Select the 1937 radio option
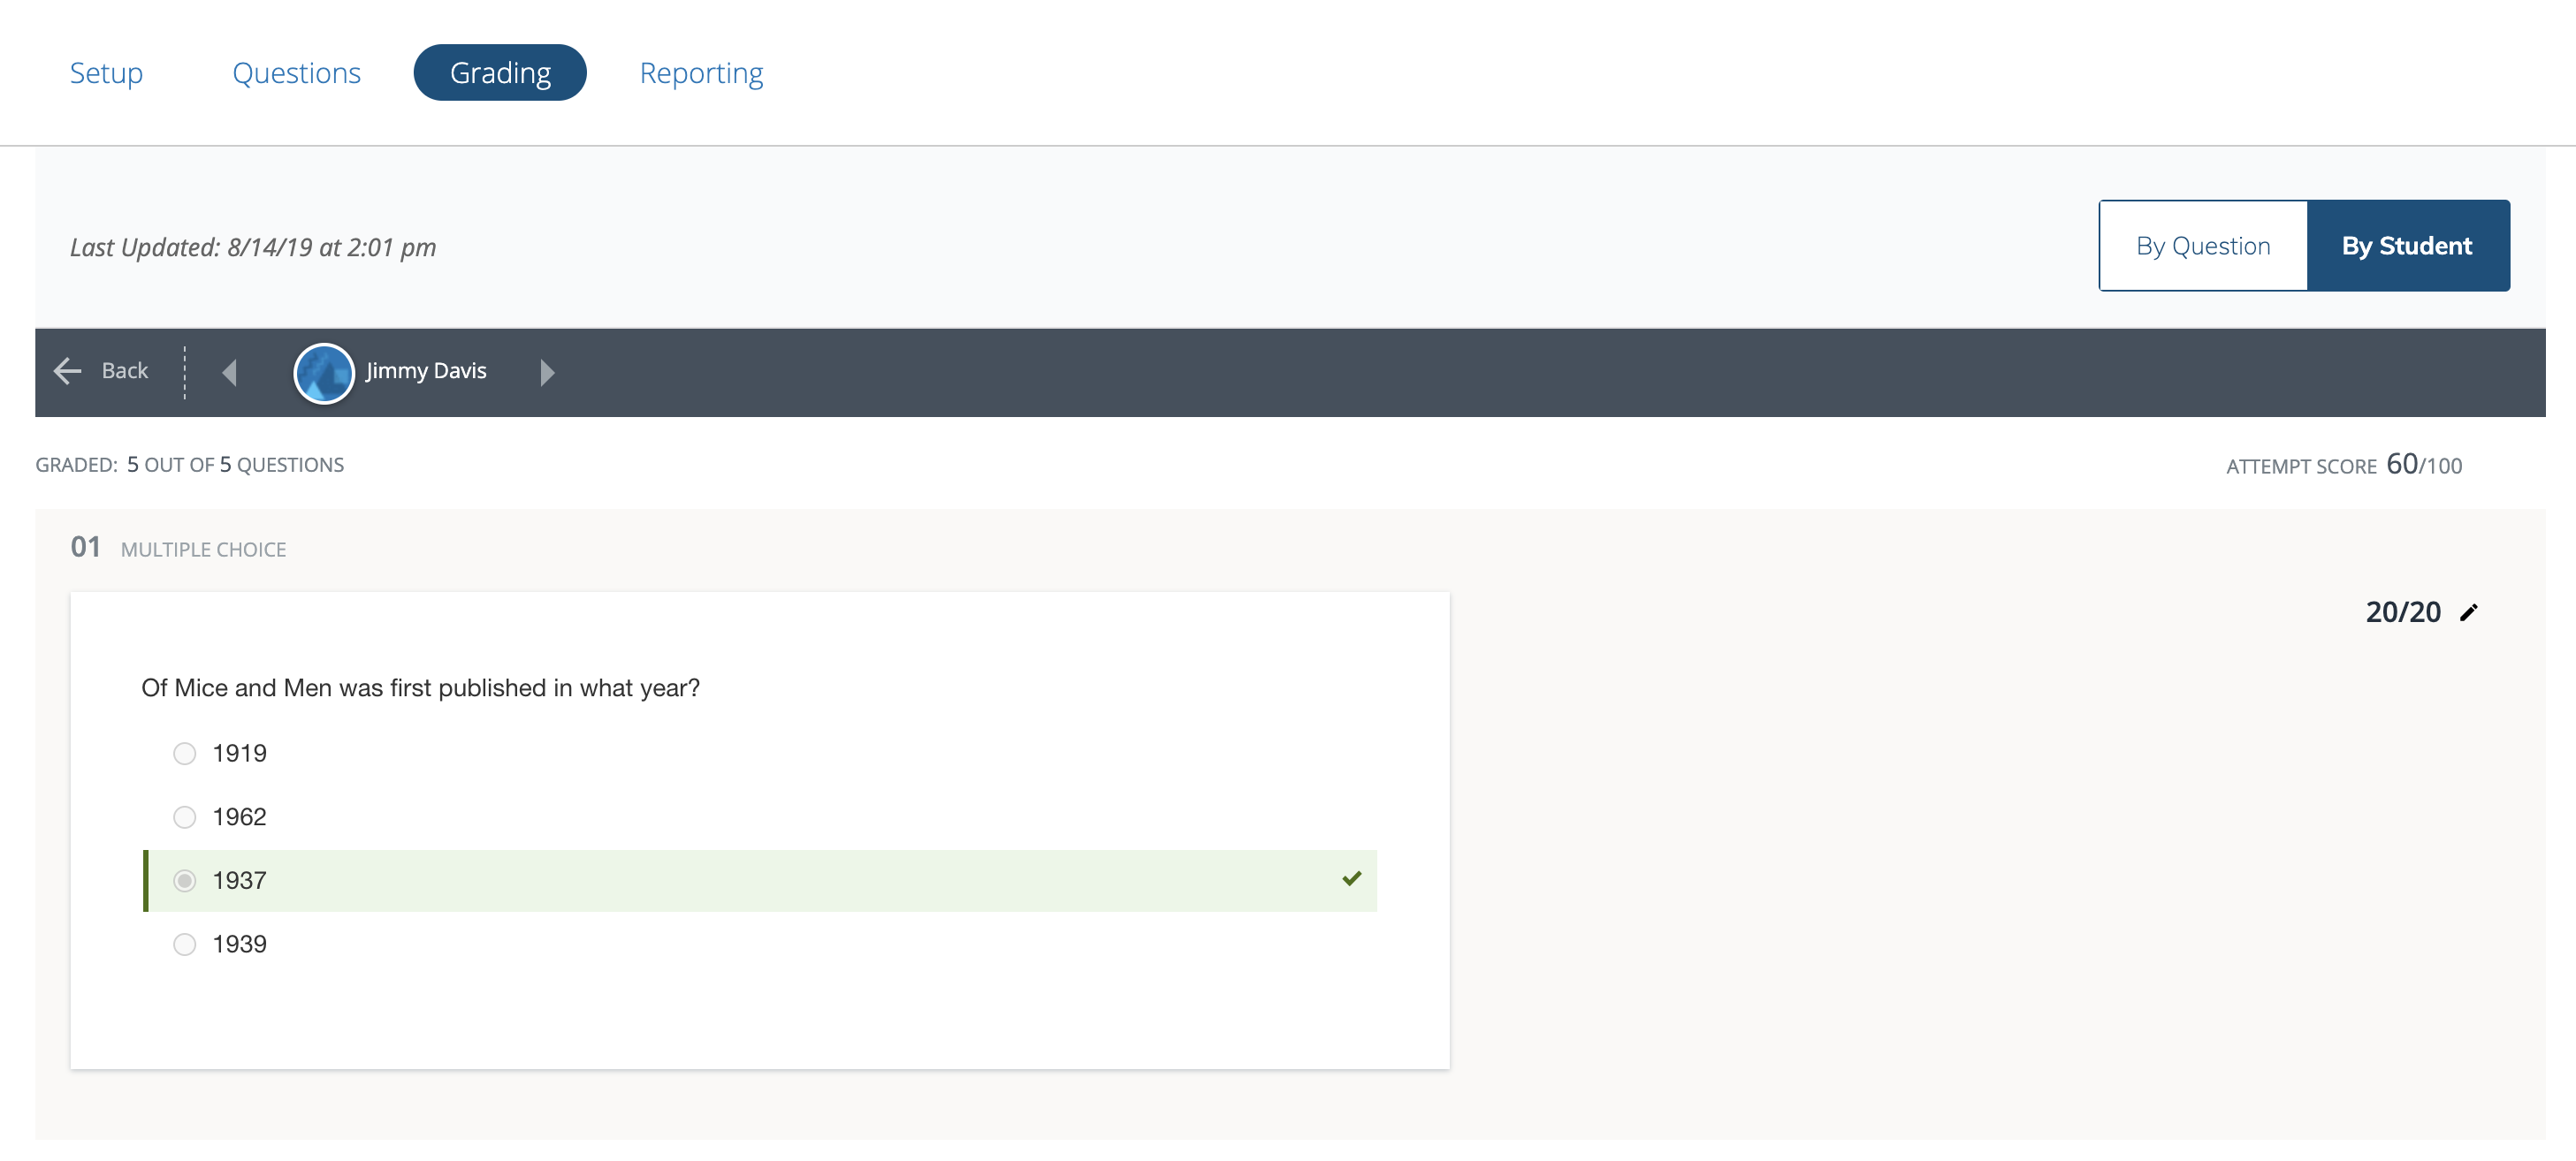This screenshot has height=1161, width=2576. pyautogui.click(x=185, y=880)
